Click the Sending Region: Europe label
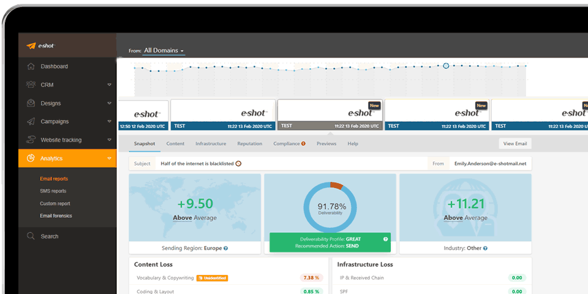This screenshot has height=294, width=588. (x=192, y=248)
